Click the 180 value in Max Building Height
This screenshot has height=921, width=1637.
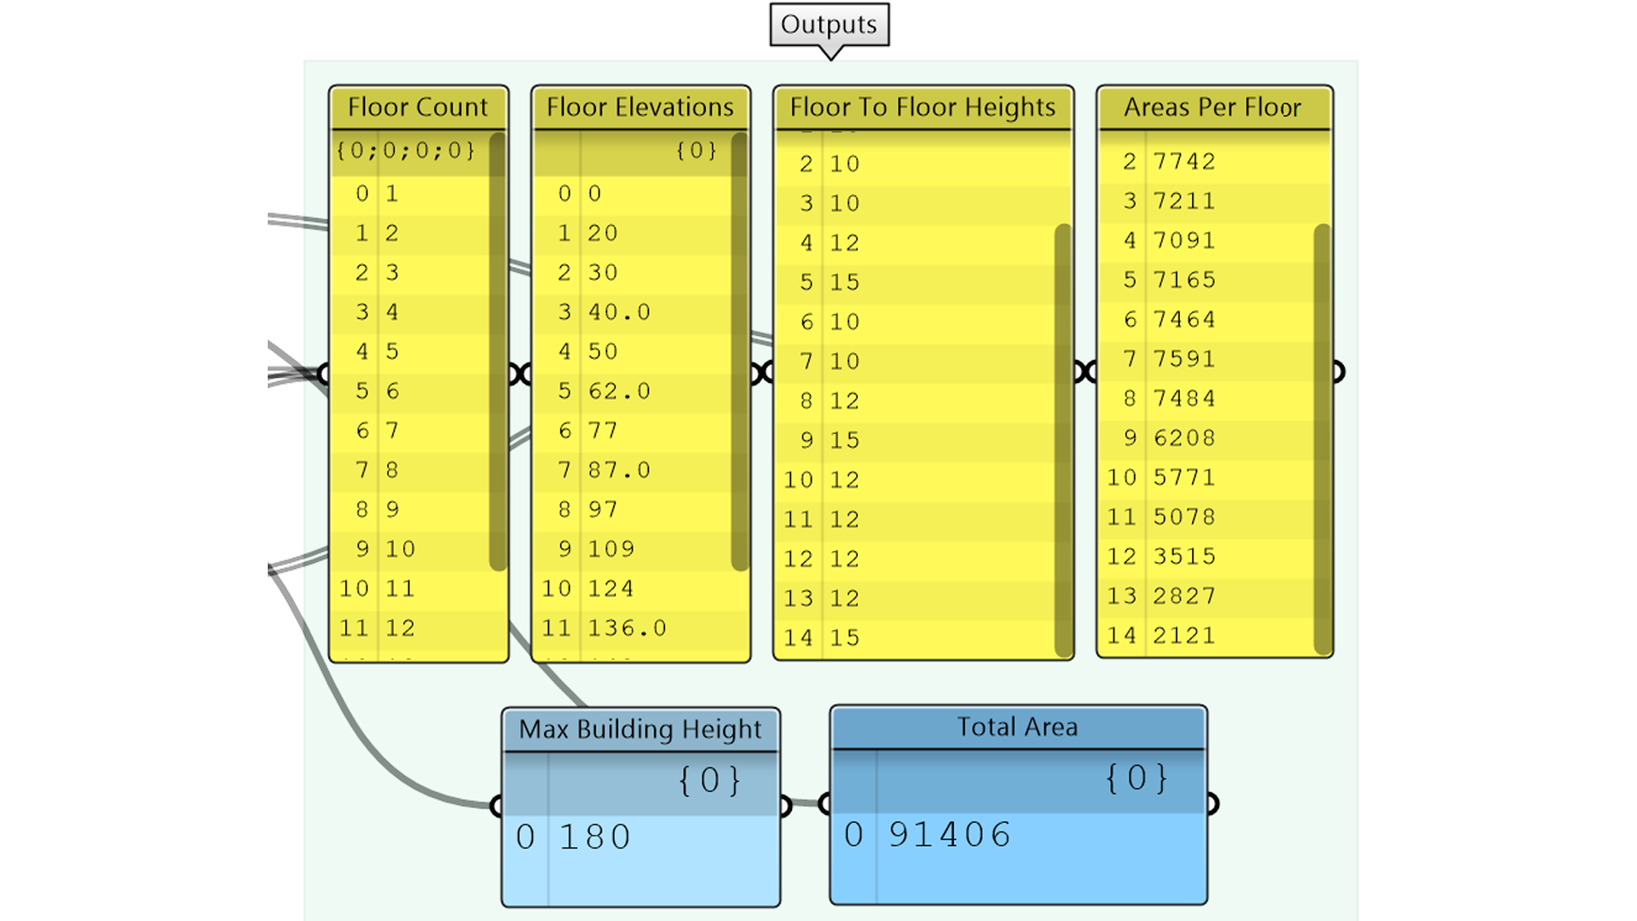594,837
